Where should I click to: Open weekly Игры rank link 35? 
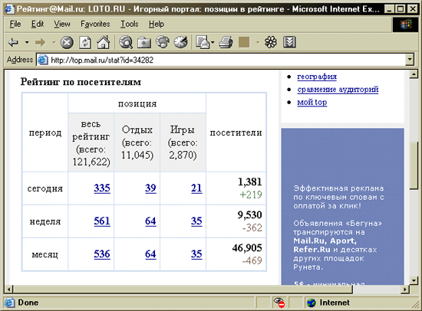[x=196, y=221]
